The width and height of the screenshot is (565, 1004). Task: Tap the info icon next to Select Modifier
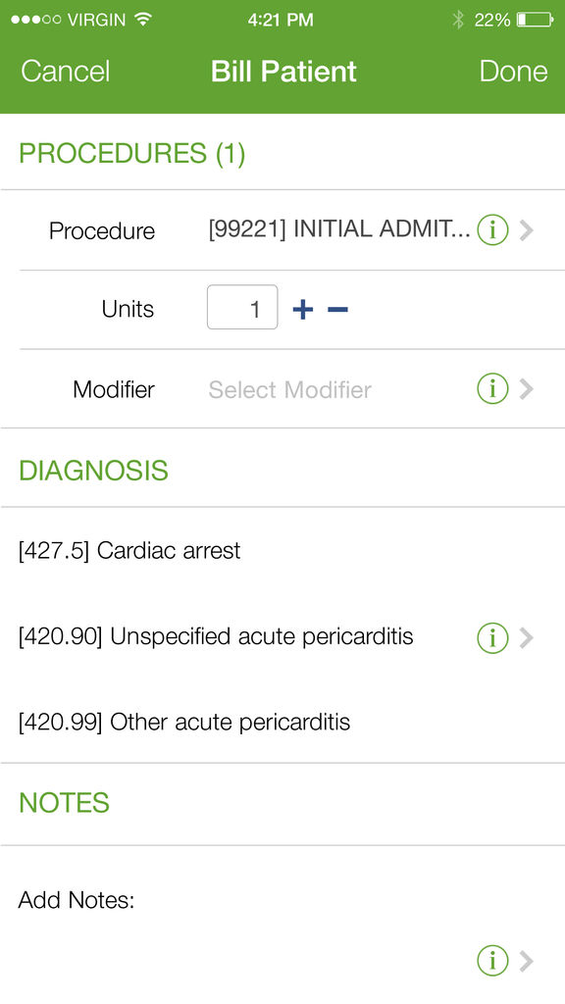pos(492,388)
